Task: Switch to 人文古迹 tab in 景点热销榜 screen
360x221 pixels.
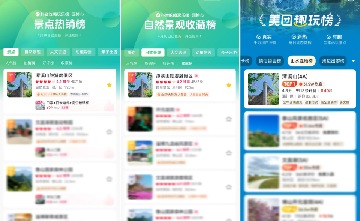Action: (x=58, y=52)
